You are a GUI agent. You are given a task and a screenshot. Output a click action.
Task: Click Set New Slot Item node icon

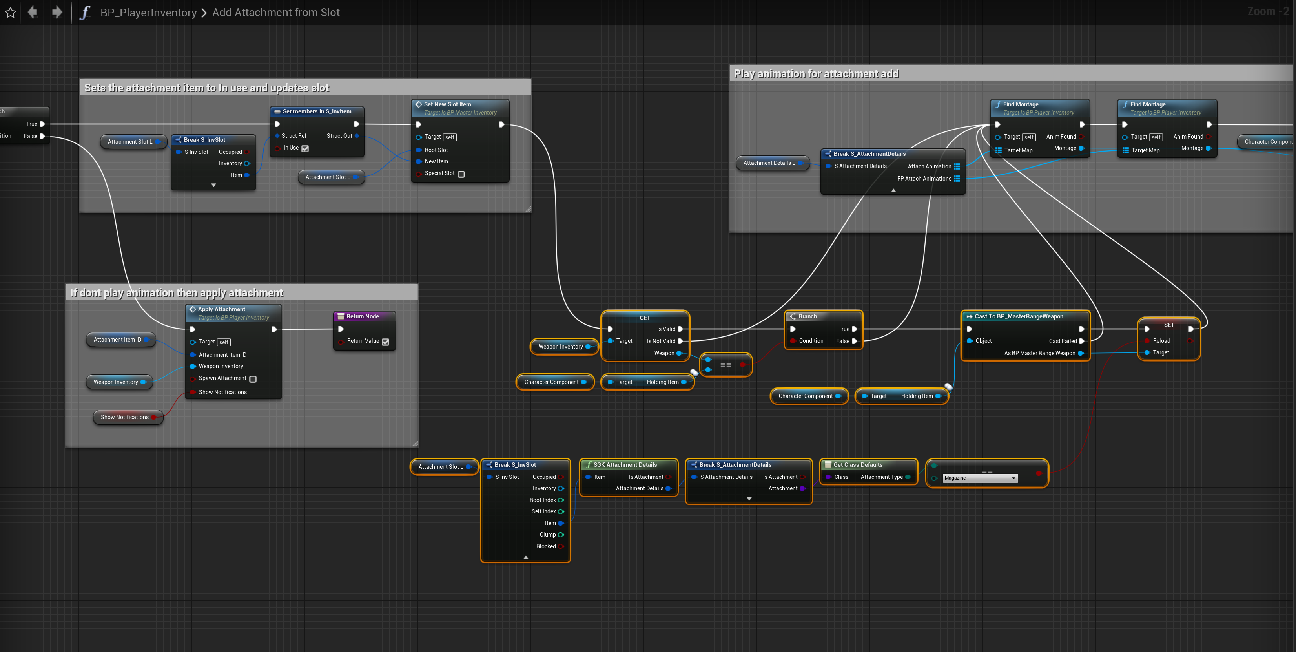tap(418, 104)
